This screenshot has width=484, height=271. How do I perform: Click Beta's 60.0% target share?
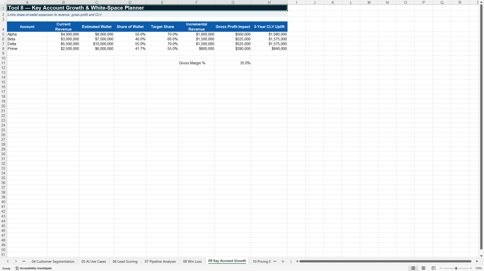point(162,39)
